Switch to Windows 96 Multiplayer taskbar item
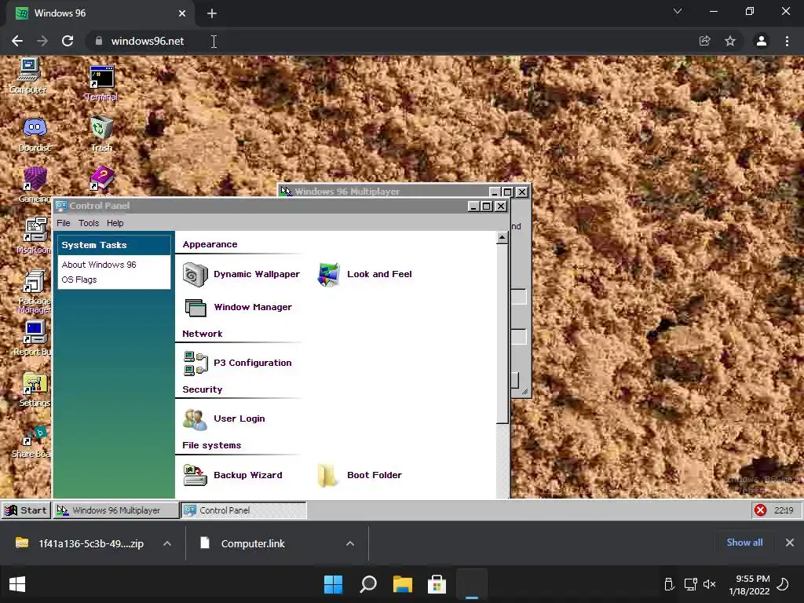The width and height of the screenshot is (804, 603). pos(116,510)
